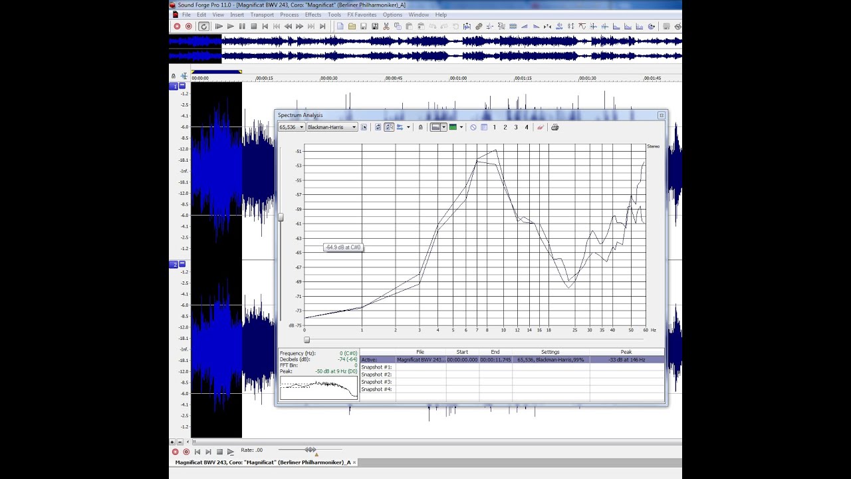Open the Options menu
Viewport: 851px width, 479px height.
[x=392, y=15]
